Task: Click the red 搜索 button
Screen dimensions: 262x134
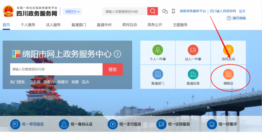Action: tap(113, 69)
